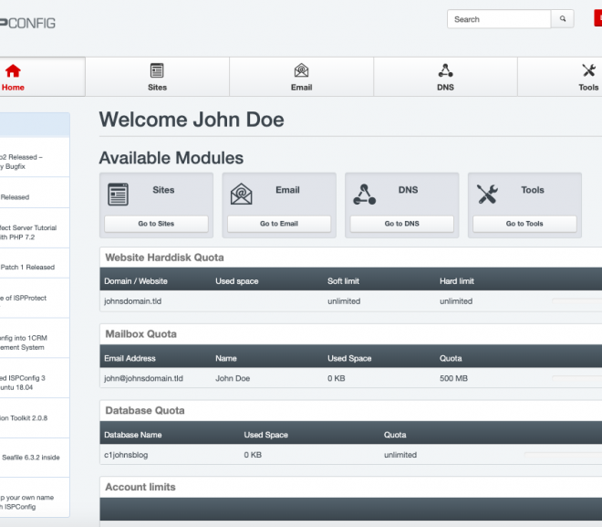602x527 pixels.
Task: Select the Database Quota section heading
Action: click(x=145, y=410)
